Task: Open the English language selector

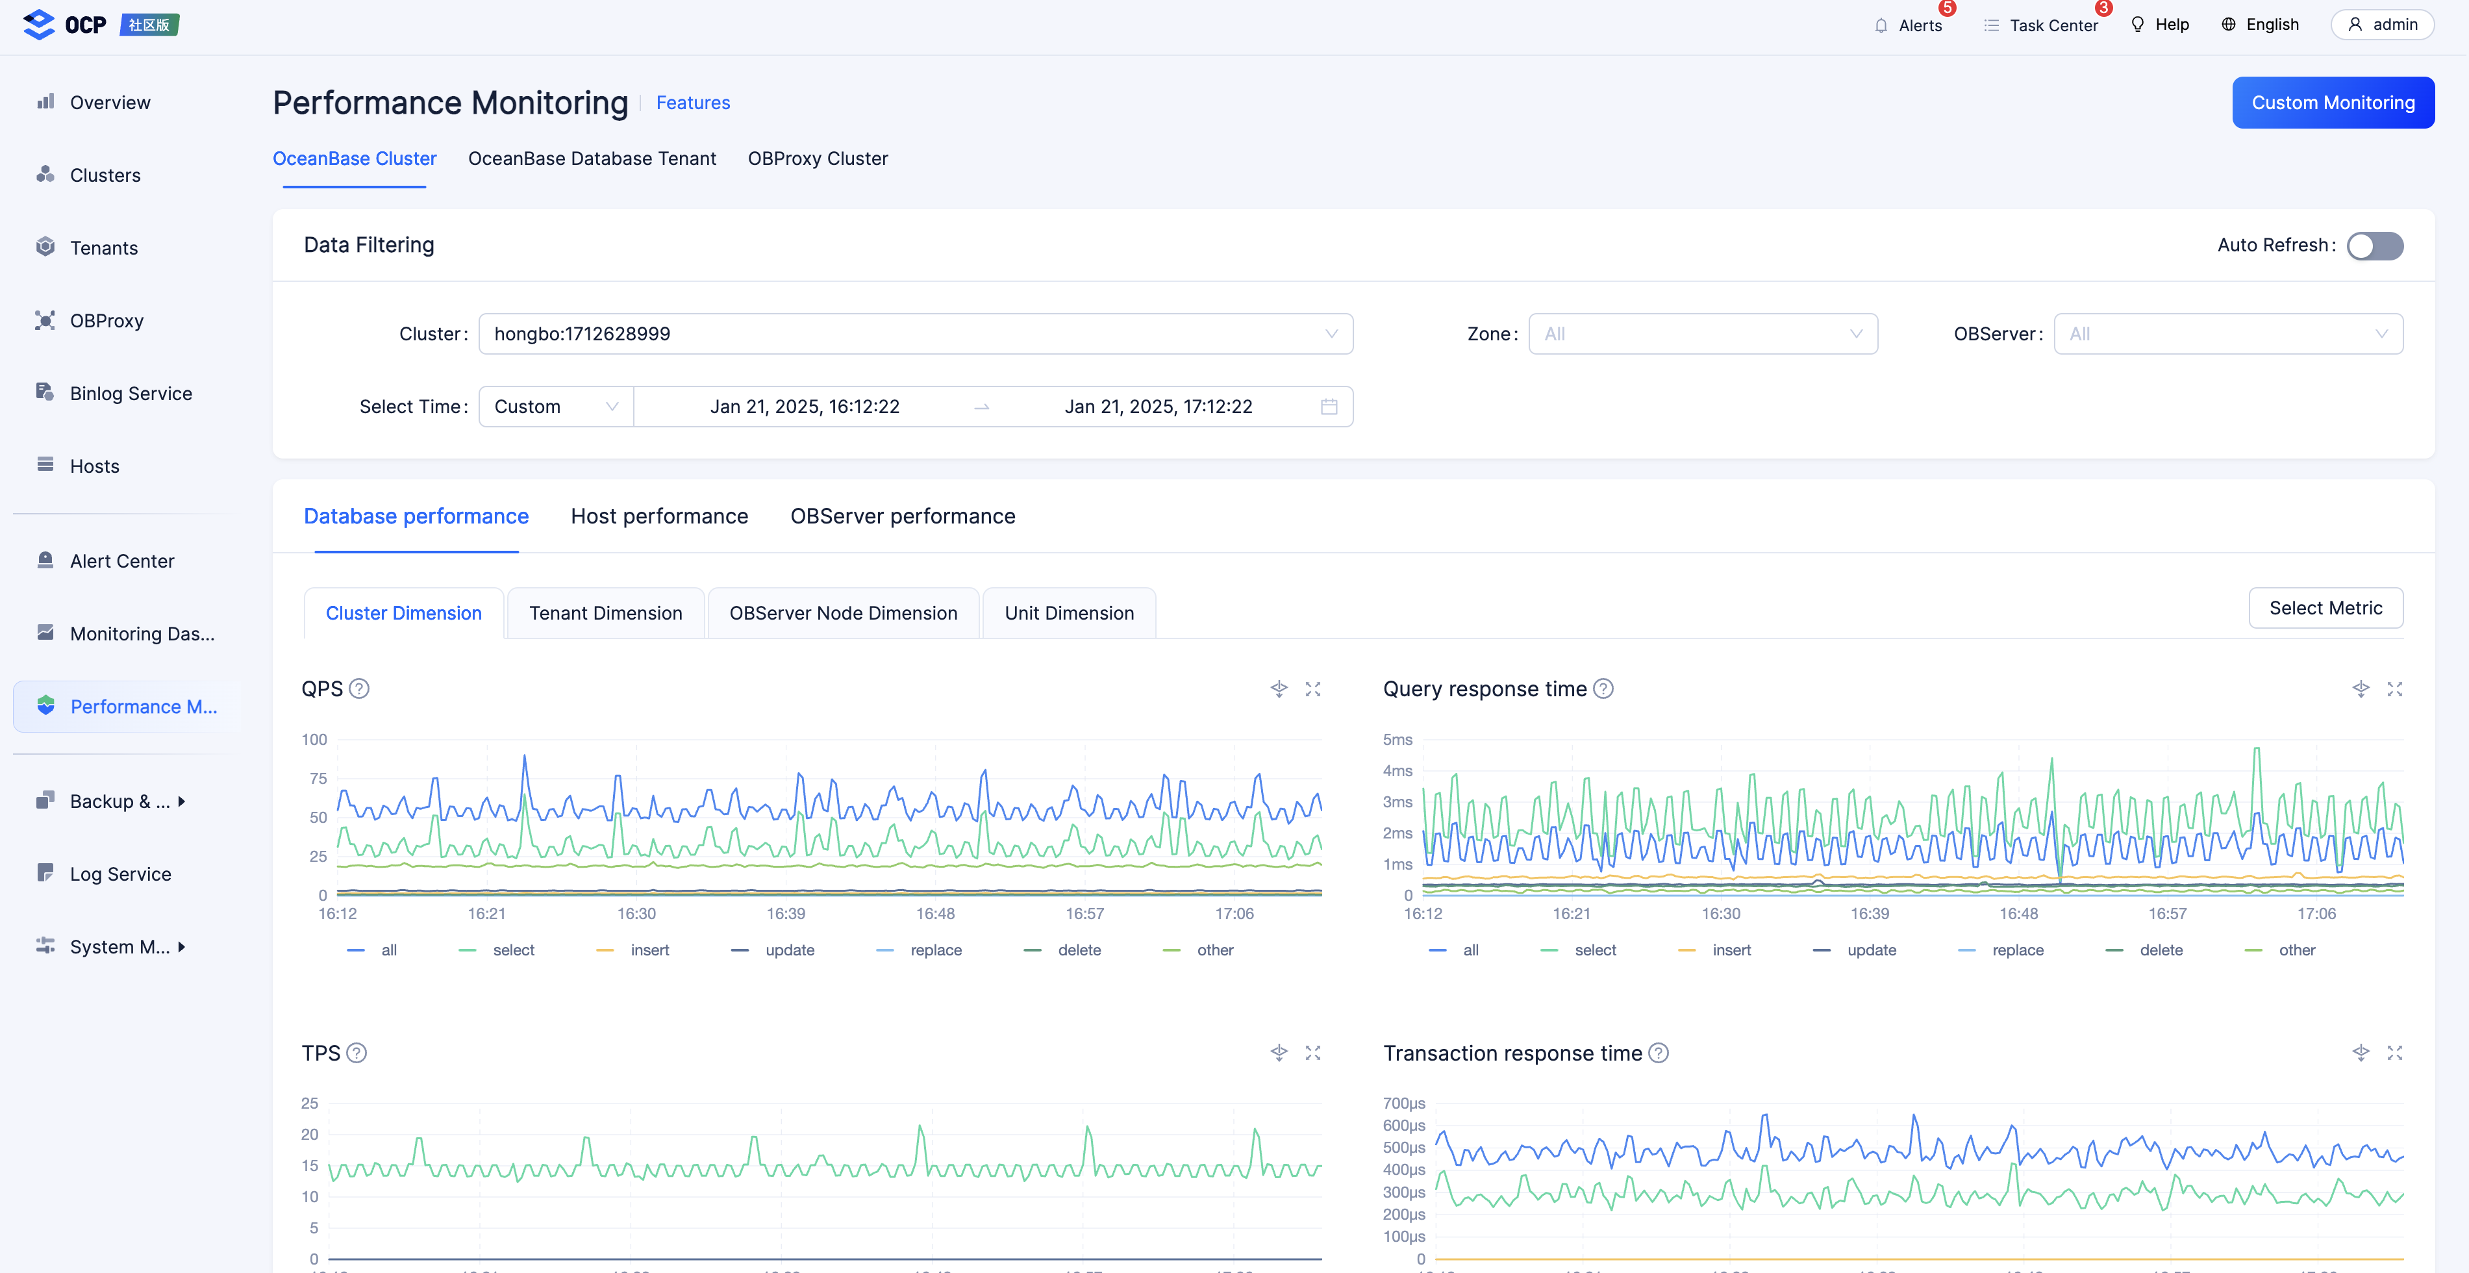Action: (x=2259, y=25)
